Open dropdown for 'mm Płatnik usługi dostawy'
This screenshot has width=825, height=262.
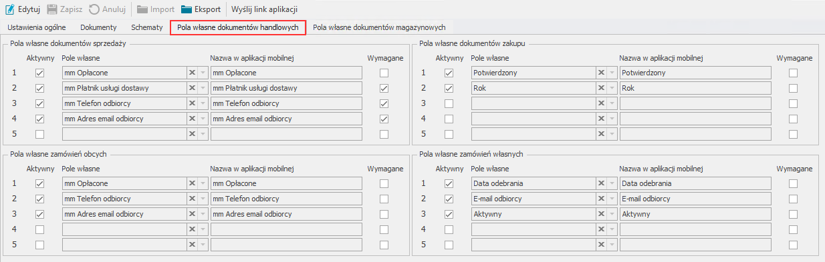tap(203, 88)
